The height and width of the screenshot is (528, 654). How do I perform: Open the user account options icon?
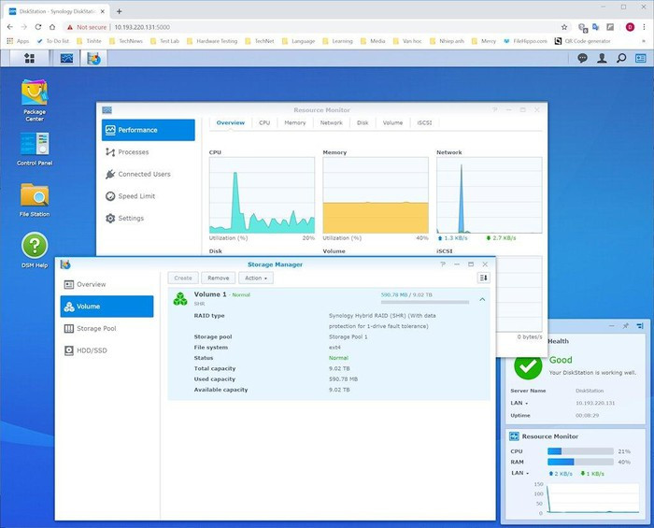pyautogui.click(x=603, y=58)
